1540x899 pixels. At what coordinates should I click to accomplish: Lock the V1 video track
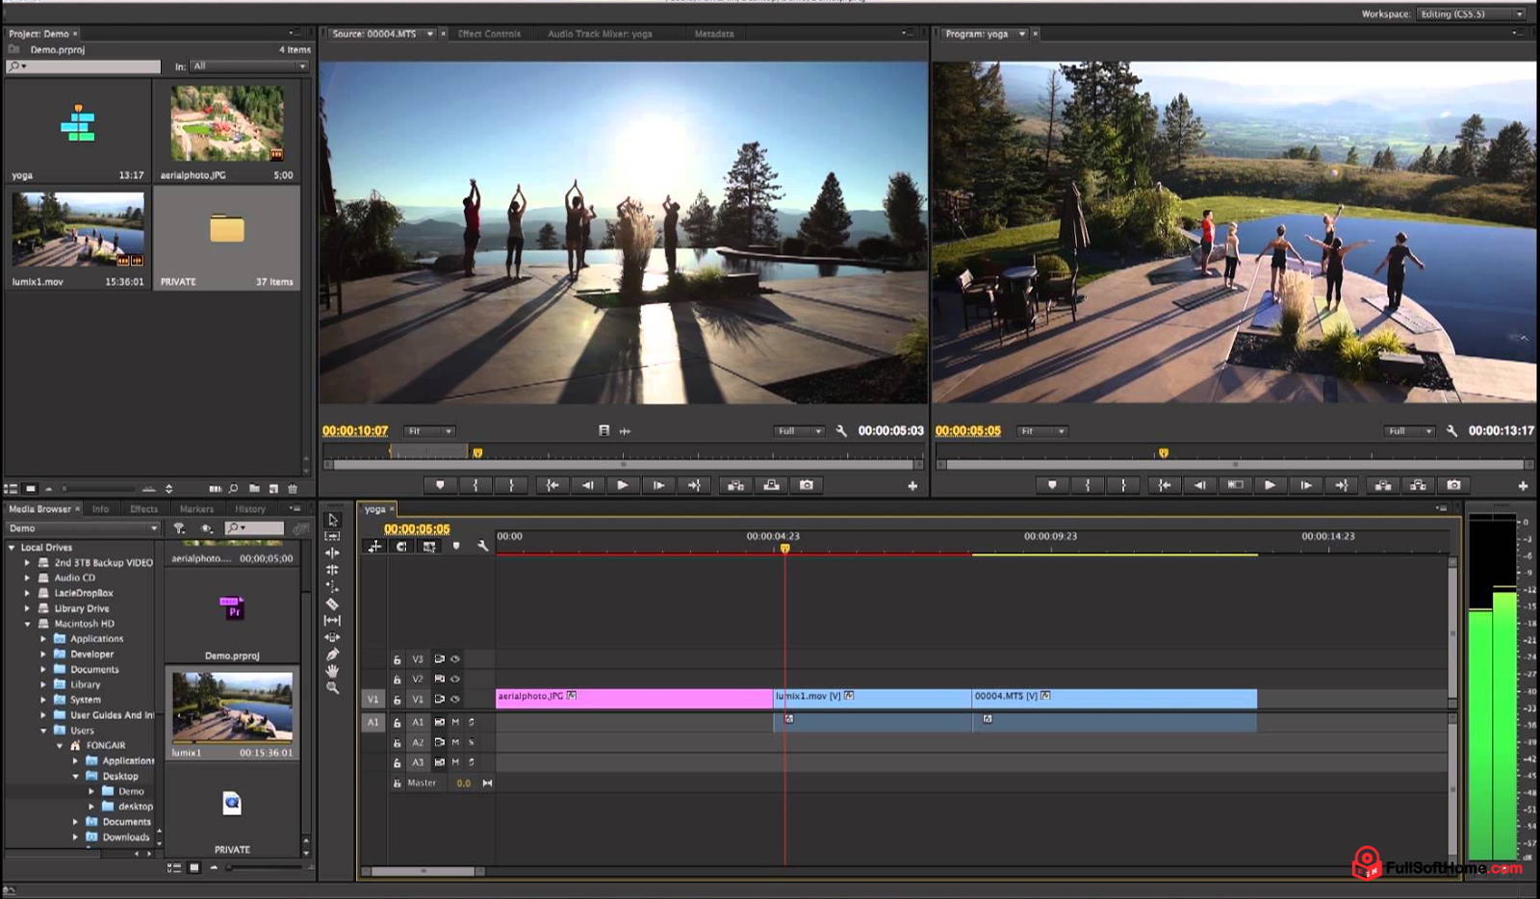point(397,698)
